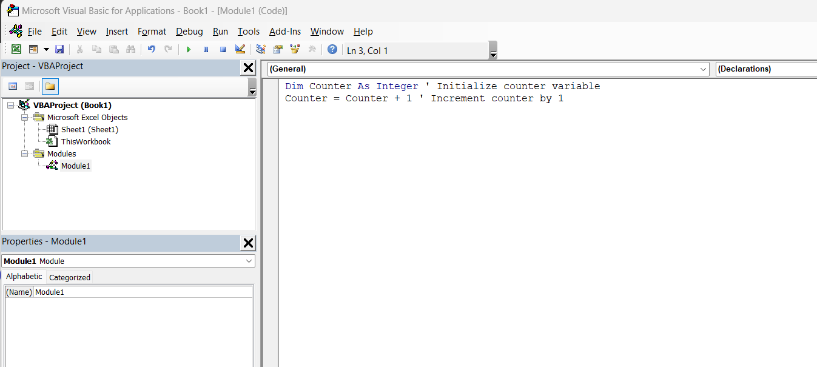Open the Format menu
This screenshot has height=367, width=817.
(x=152, y=31)
